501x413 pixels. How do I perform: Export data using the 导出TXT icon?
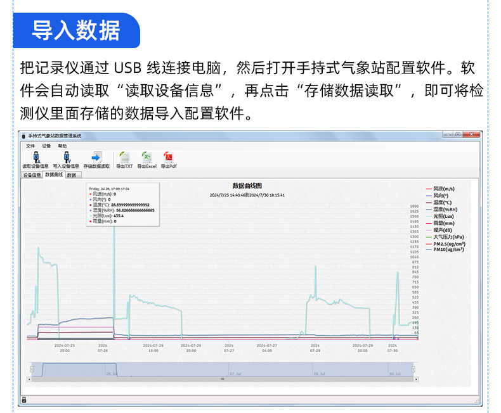point(124,157)
